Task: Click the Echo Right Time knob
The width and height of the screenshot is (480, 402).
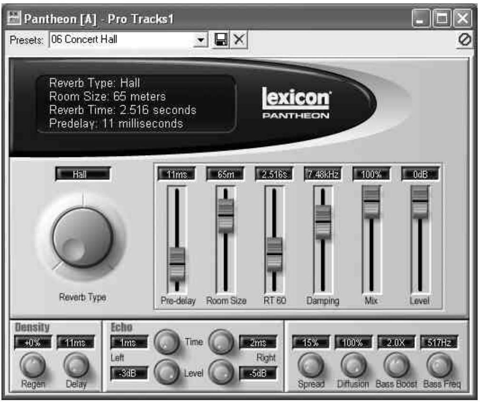Action: [x=221, y=342]
